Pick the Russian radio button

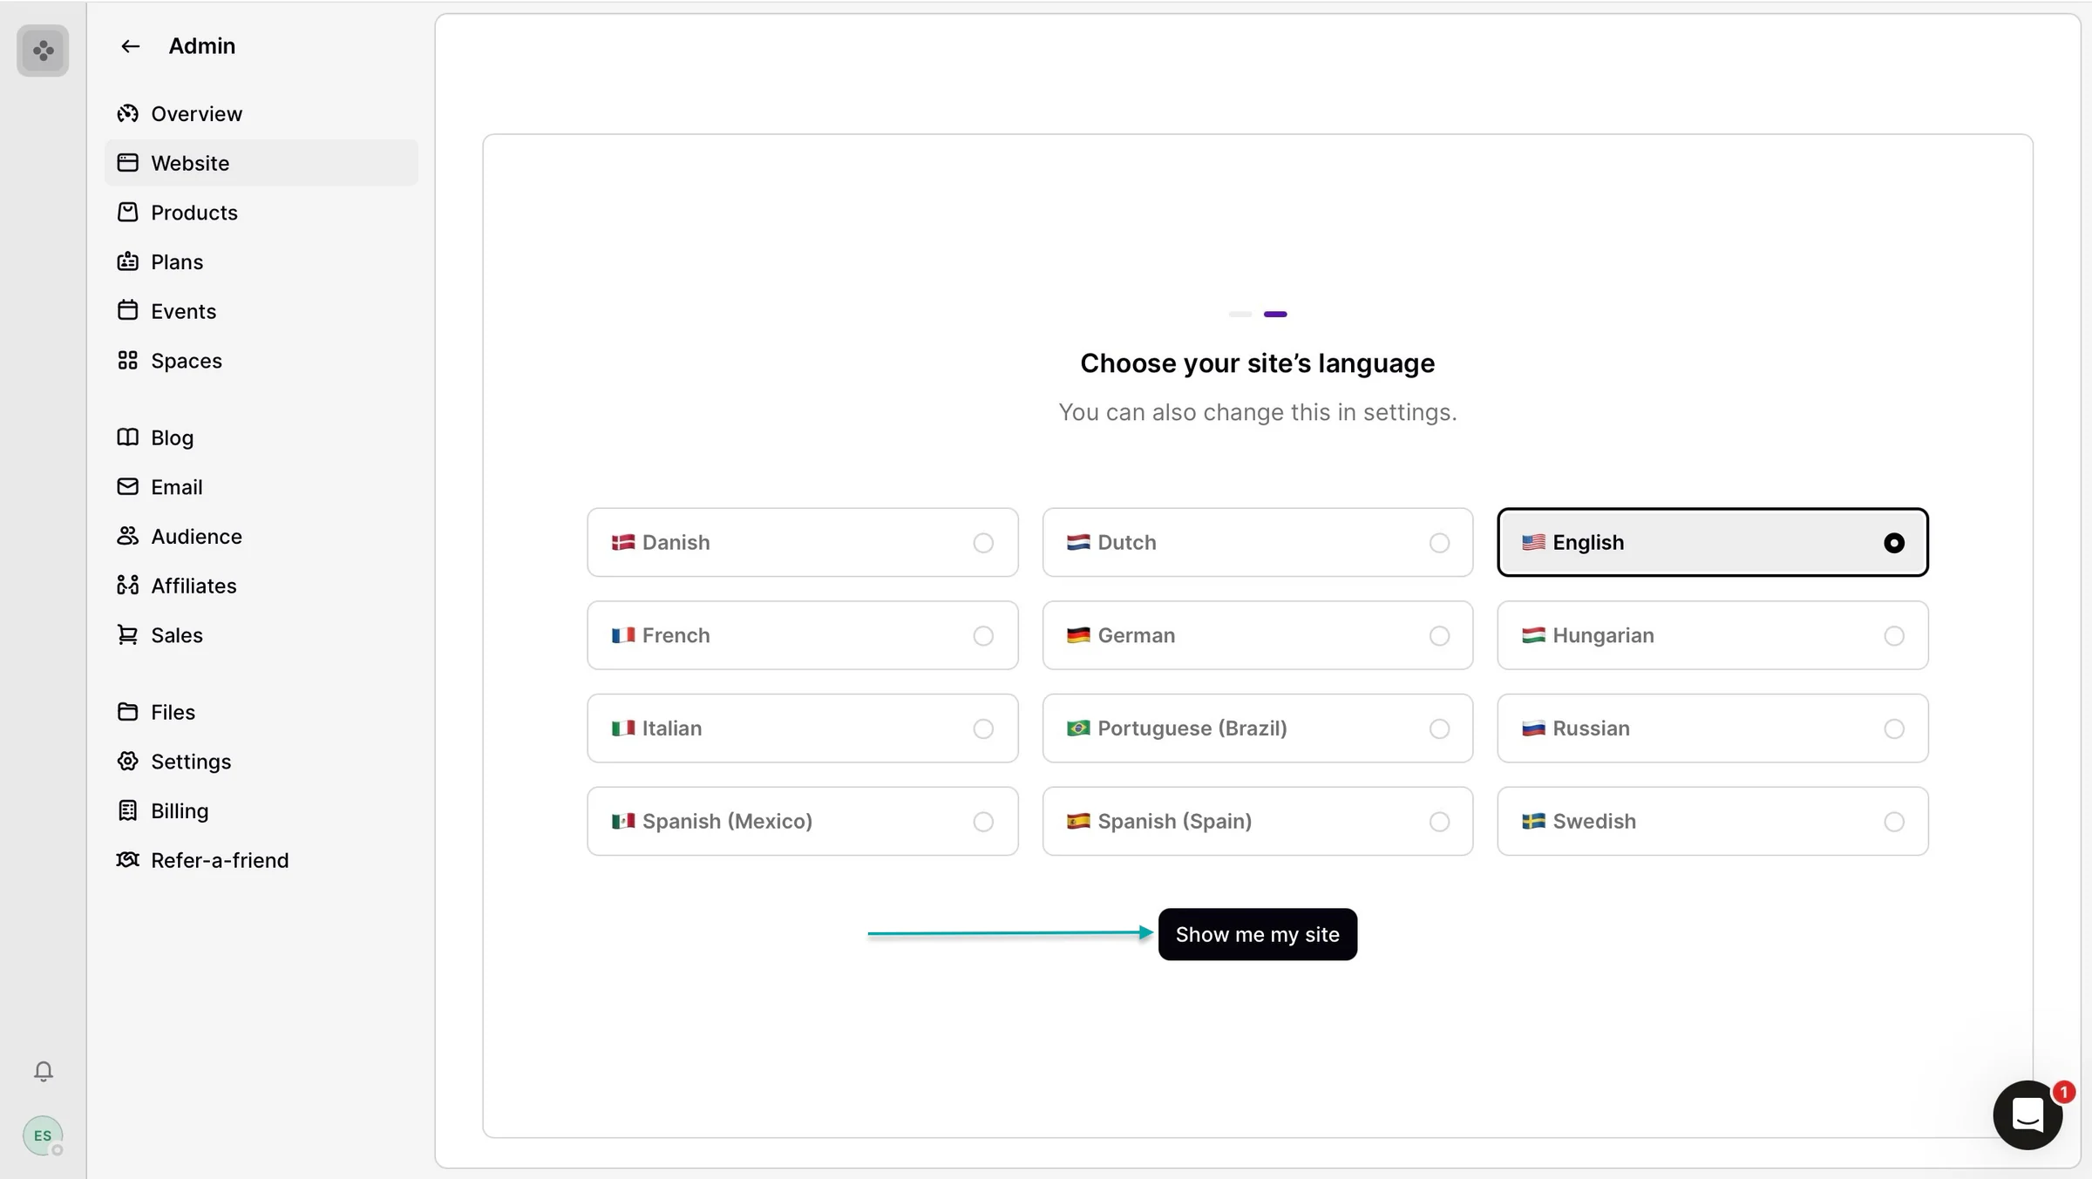click(1894, 728)
